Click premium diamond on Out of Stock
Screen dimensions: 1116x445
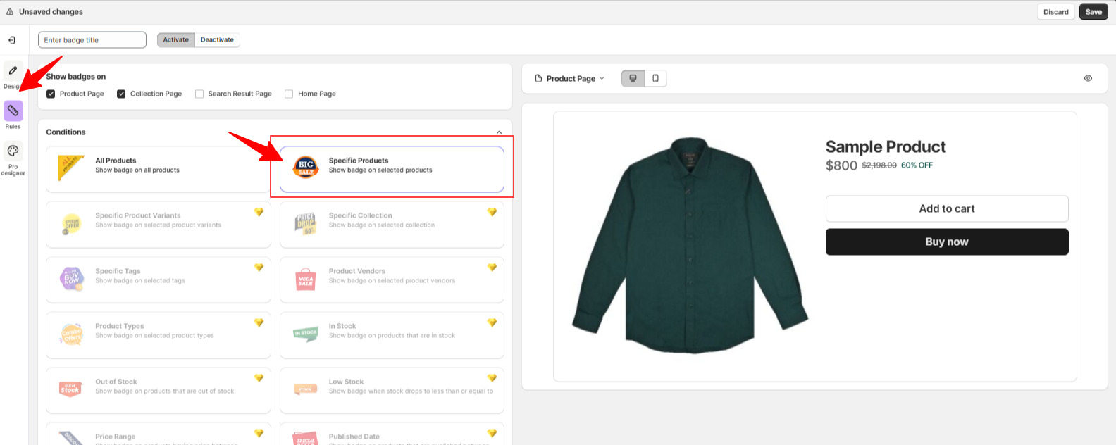259,378
